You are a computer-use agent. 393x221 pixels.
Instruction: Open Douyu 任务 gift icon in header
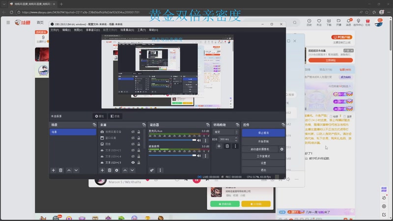pyautogui.click(x=367, y=22)
